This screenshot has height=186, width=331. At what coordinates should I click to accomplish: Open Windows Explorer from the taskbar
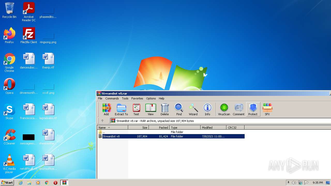pos(29,183)
